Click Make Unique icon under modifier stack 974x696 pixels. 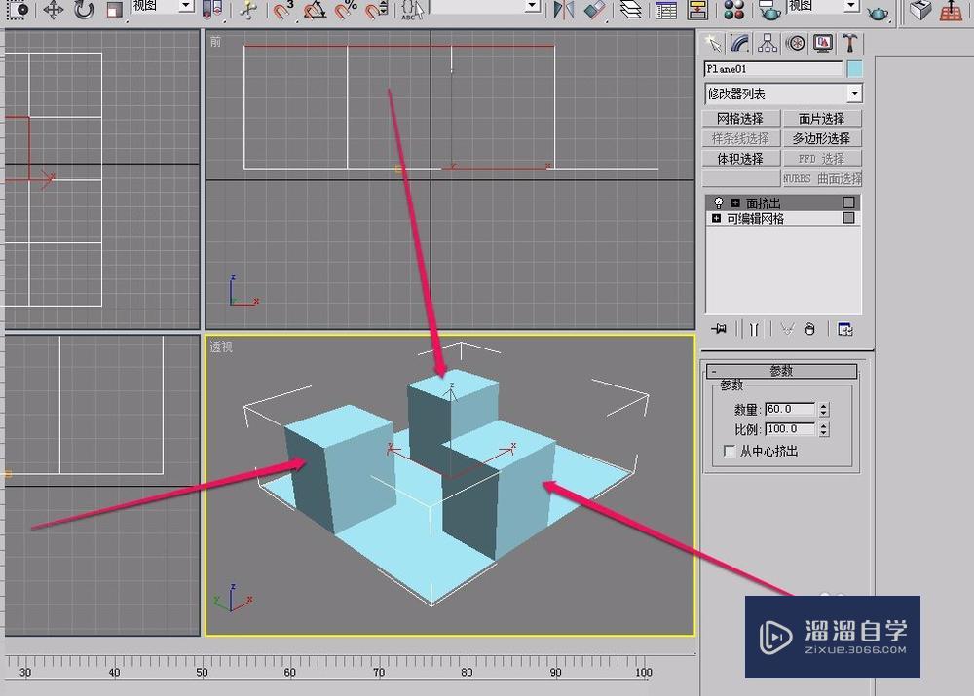tap(787, 328)
